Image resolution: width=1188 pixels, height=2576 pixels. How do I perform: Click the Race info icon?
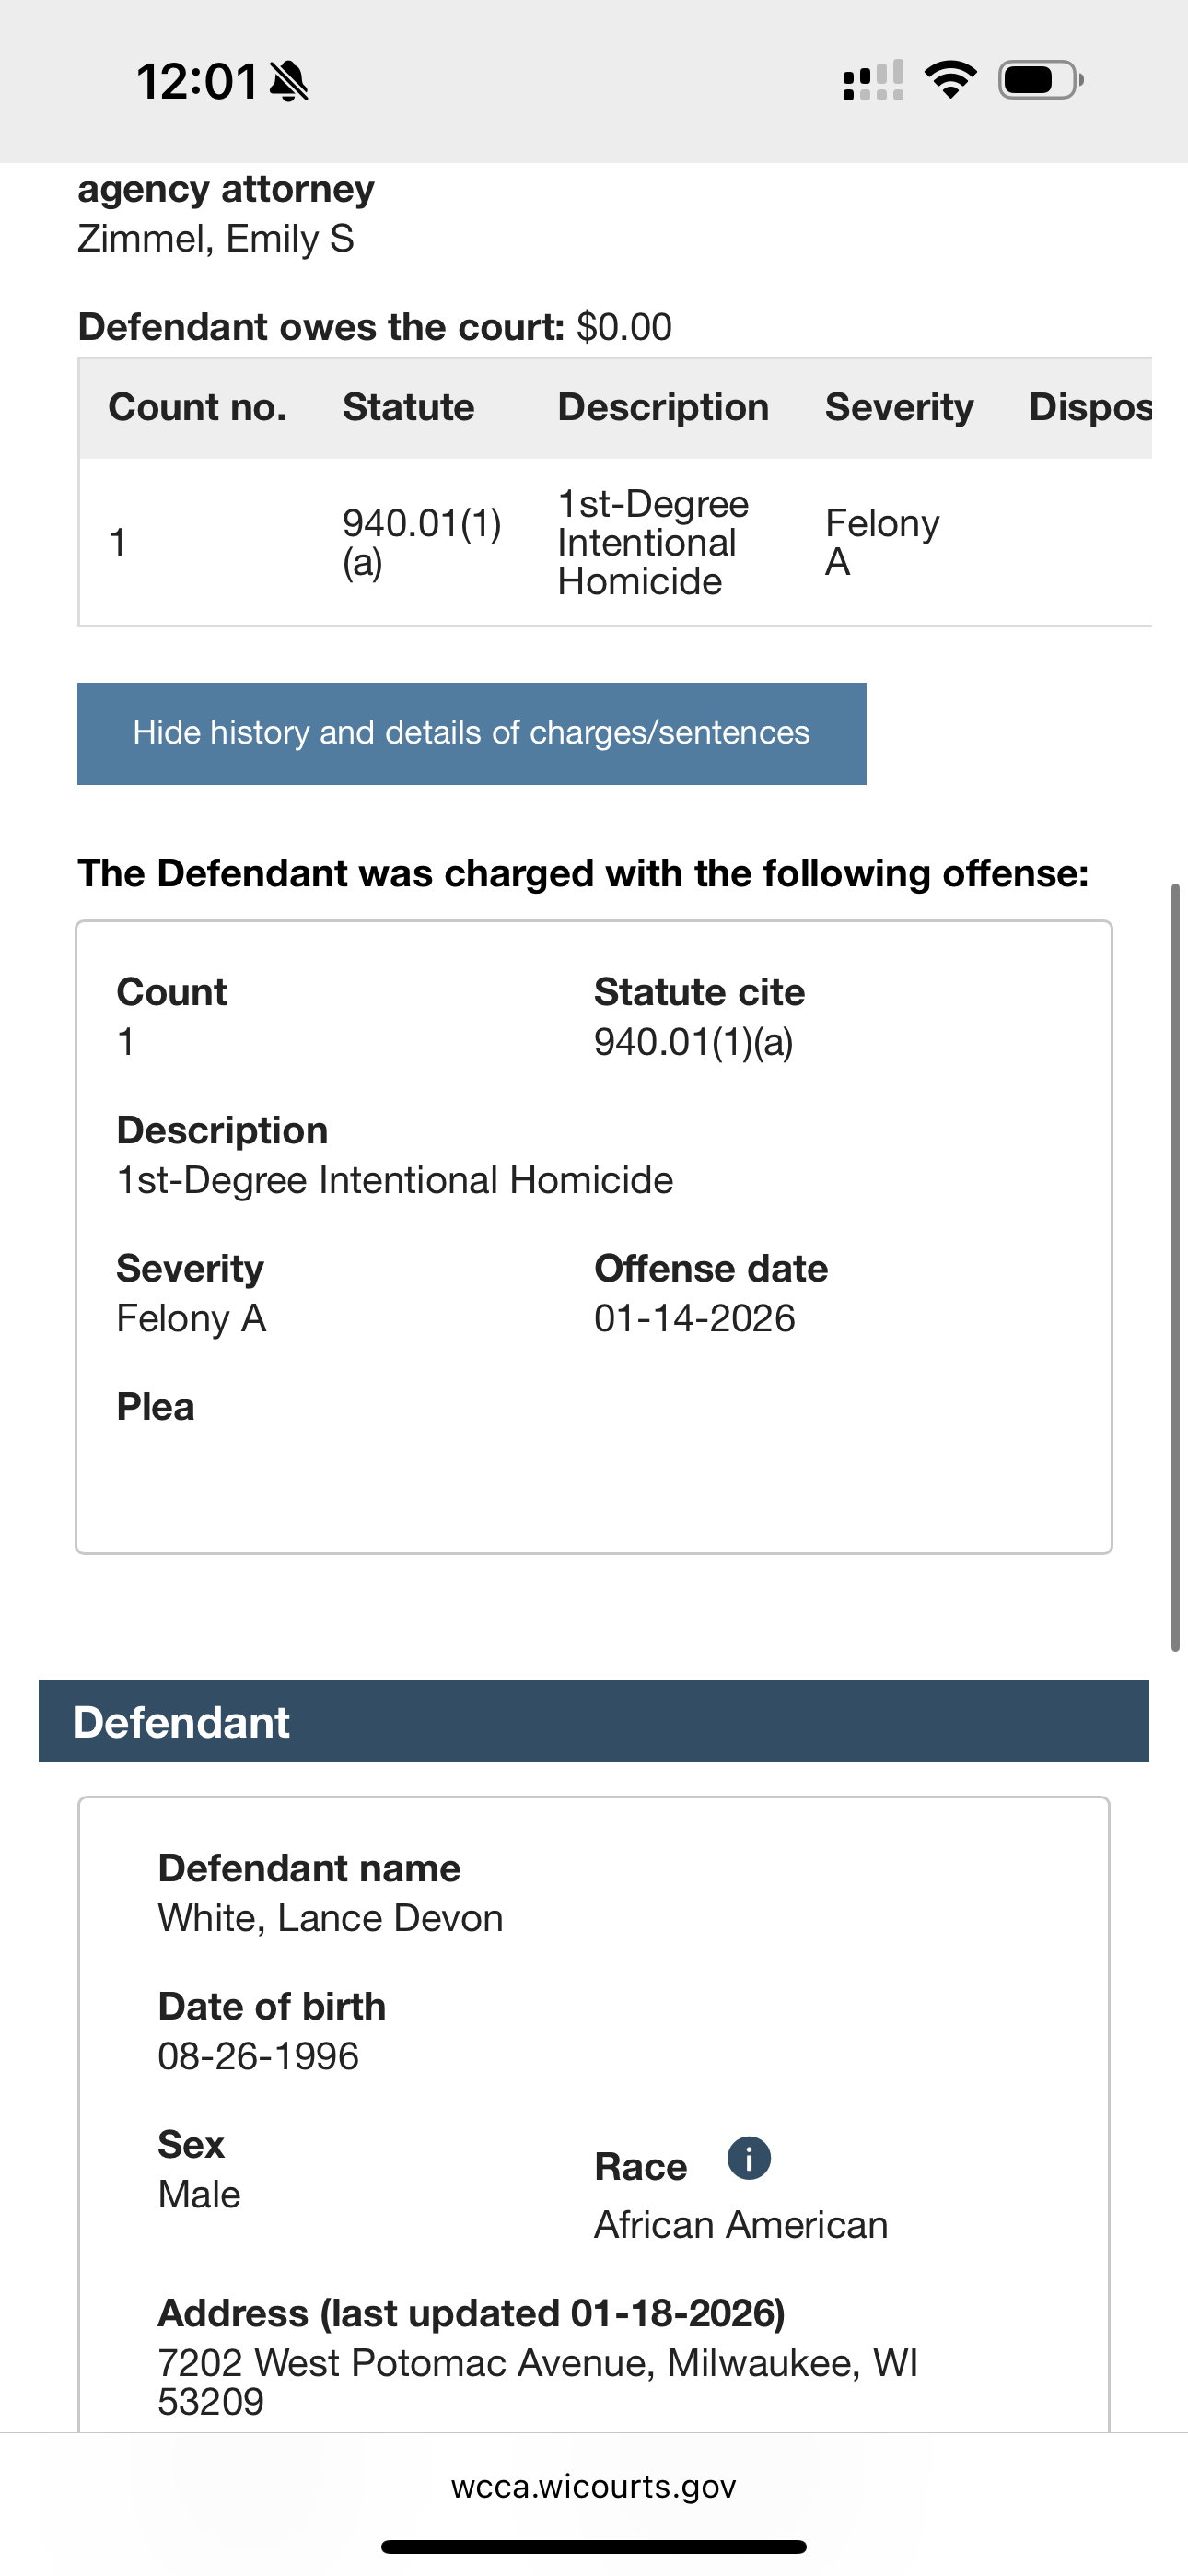(748, 2158)
